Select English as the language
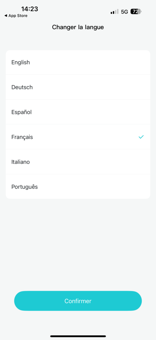Screen dimensions: 156x340 [x=78, y=62]
